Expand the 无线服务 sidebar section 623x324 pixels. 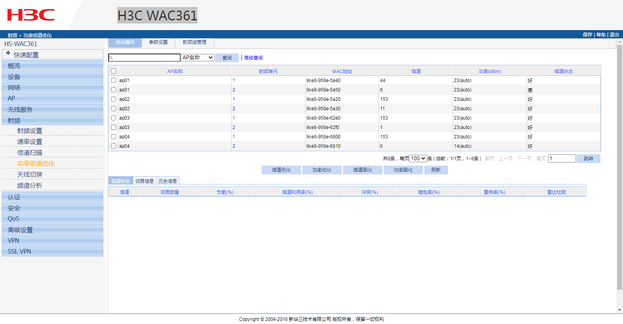click(x=52, y=109)
